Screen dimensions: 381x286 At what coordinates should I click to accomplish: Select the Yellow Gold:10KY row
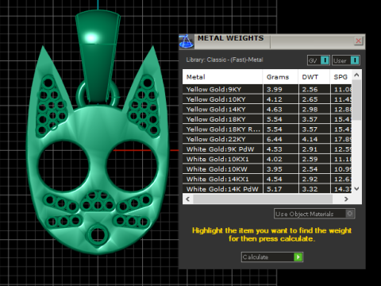(x=267, y=99)
